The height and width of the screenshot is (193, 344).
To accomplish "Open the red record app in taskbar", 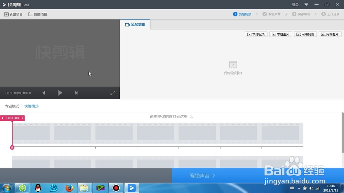I will tap(116, 188).
